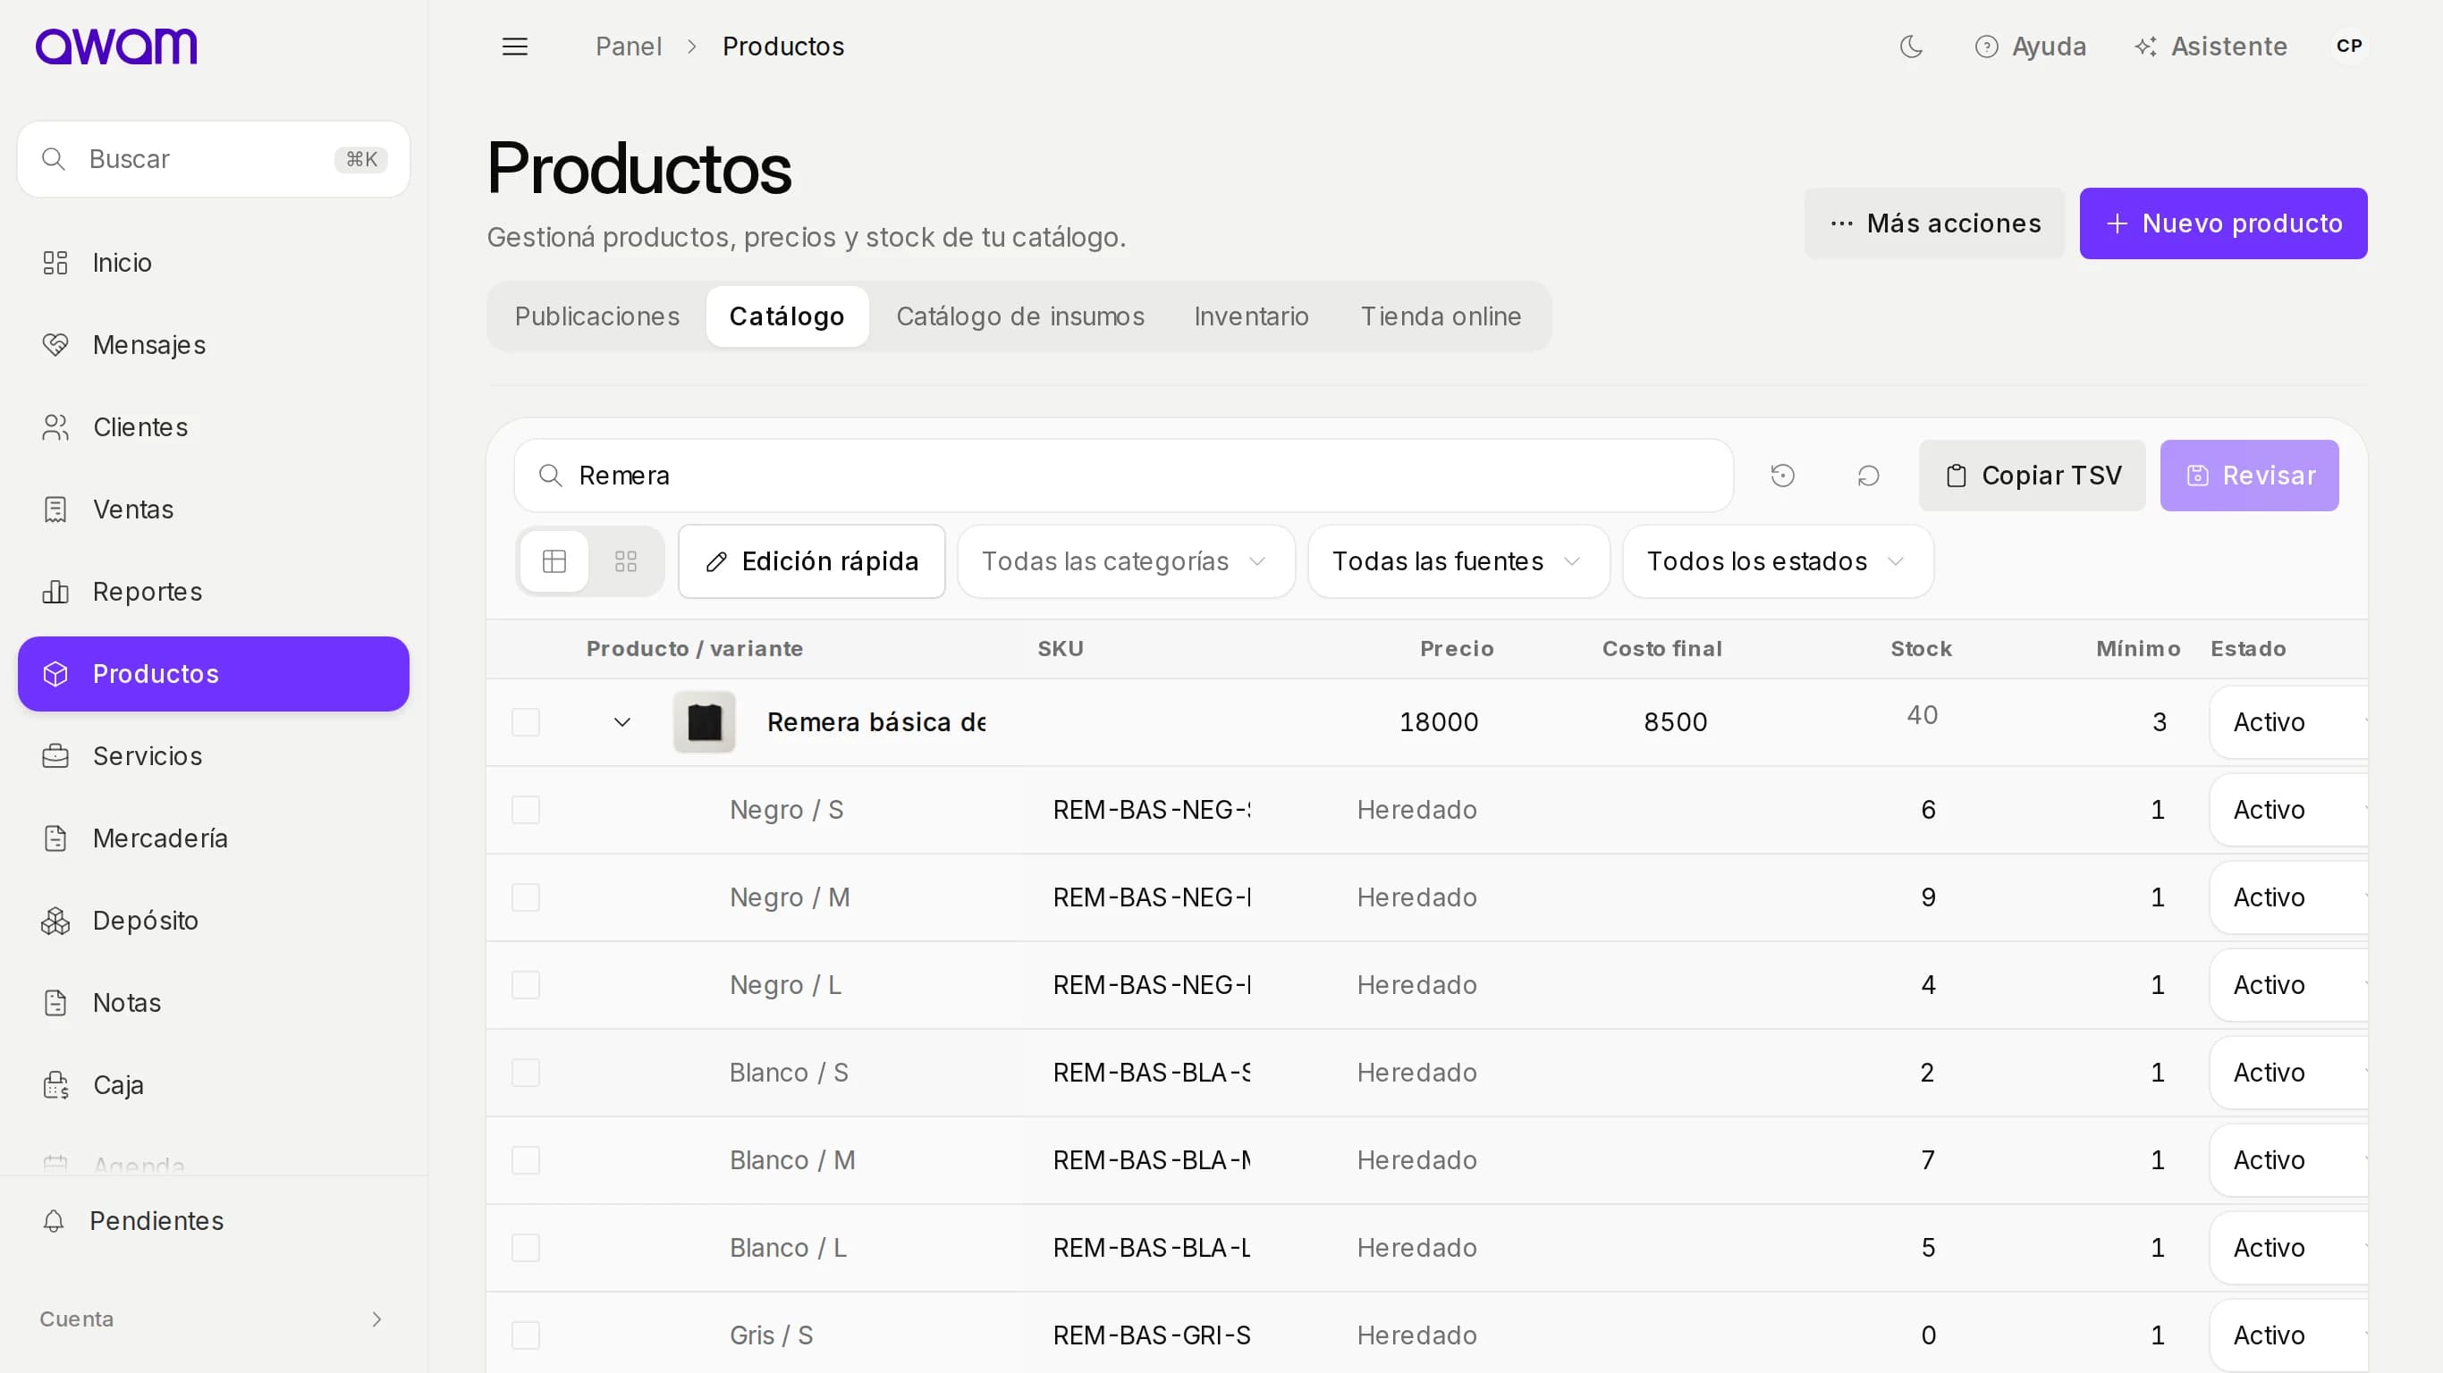Click the Remera básica product thumbnail
The width and height of the screenshot is (2443, 1373).
(x=705, y=722)
